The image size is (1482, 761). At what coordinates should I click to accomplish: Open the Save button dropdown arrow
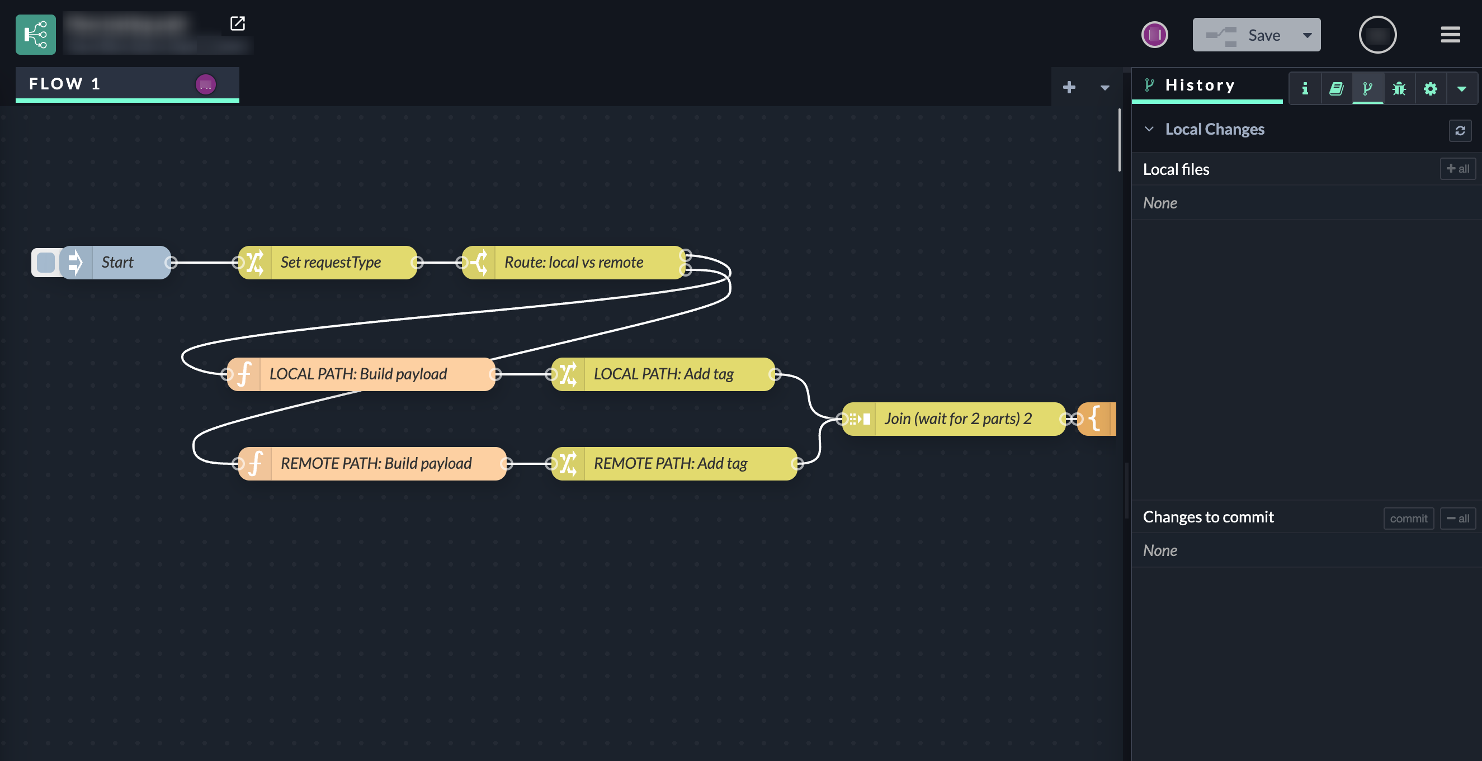tap(1307, 35)
